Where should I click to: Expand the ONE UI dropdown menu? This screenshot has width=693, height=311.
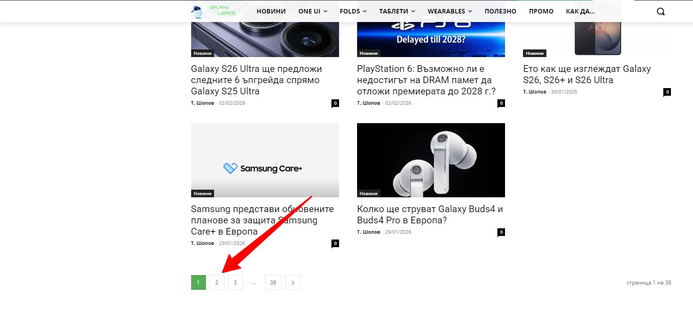(x=313, y=11)
